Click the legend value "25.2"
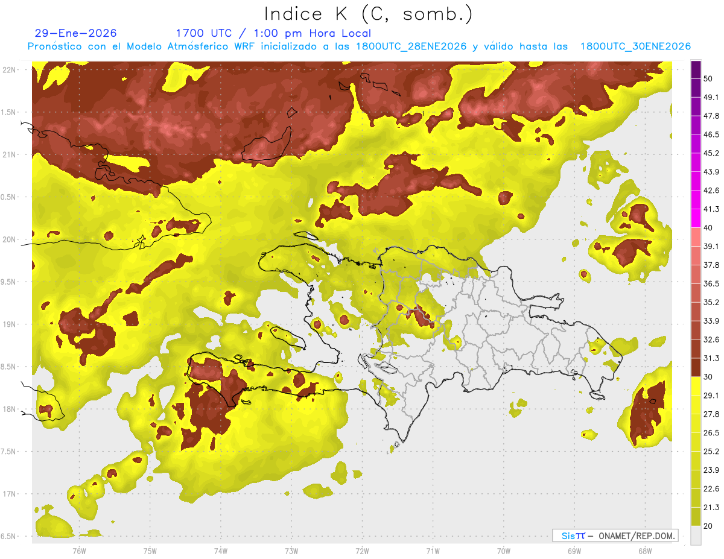Screen dimensions: 724x559 (711, 452)
